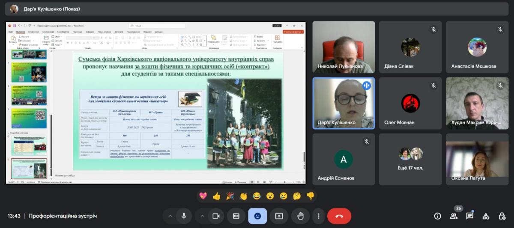The height and width of the screenshot is (228, 514).
Task: Open the three-dot more options menu
Action: click(318, 216)
